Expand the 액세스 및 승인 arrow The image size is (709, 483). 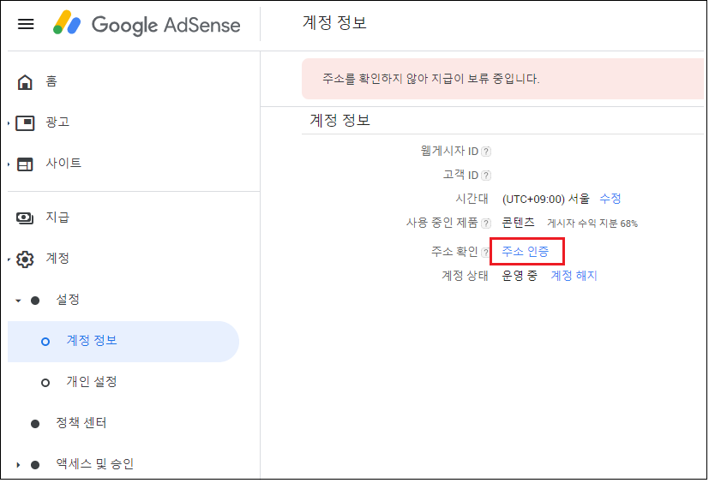18,464
